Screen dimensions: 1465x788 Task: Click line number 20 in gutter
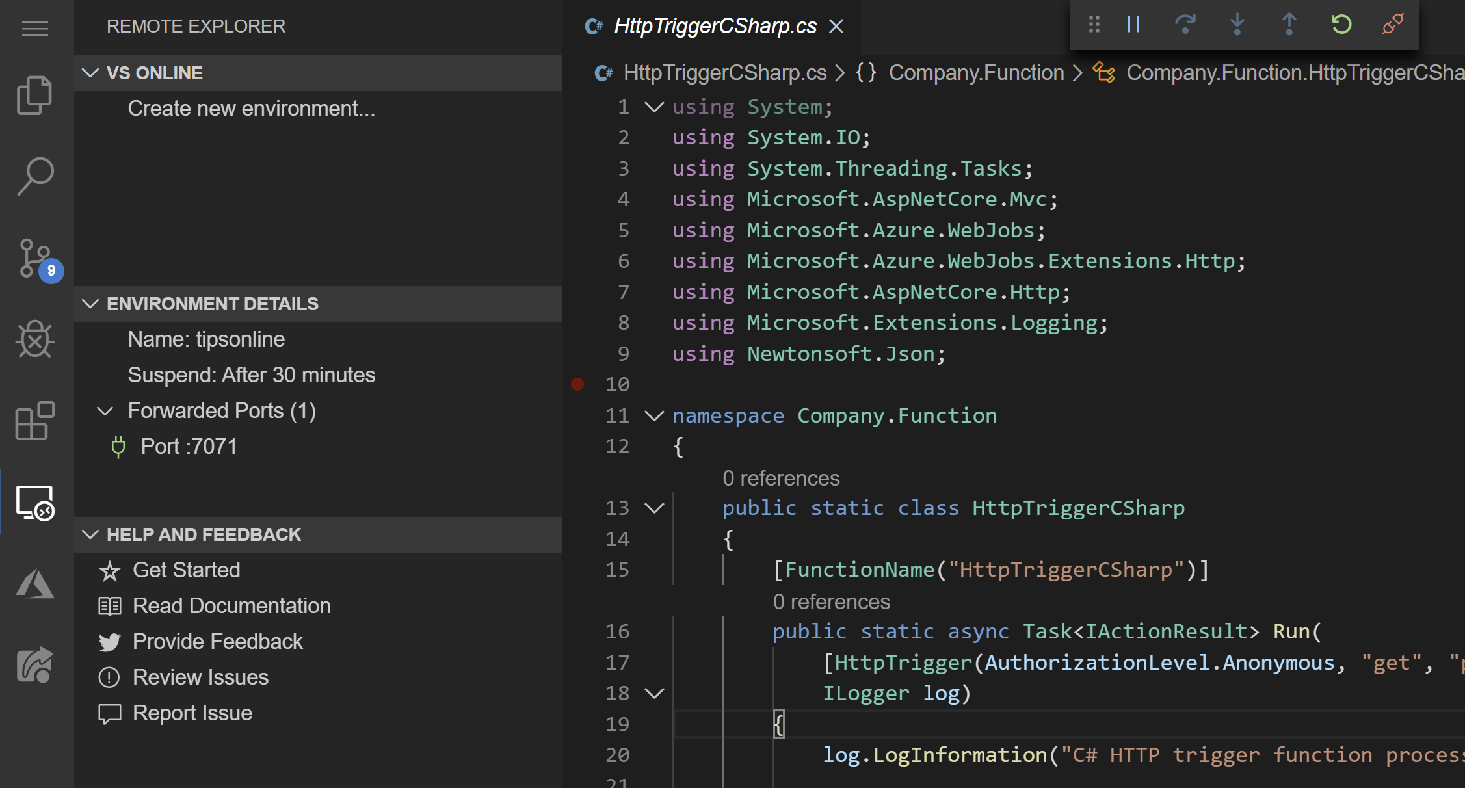(x=617, y=755)
